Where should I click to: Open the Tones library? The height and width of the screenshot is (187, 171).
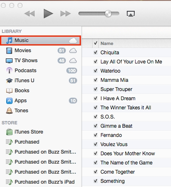click(40, 111)
